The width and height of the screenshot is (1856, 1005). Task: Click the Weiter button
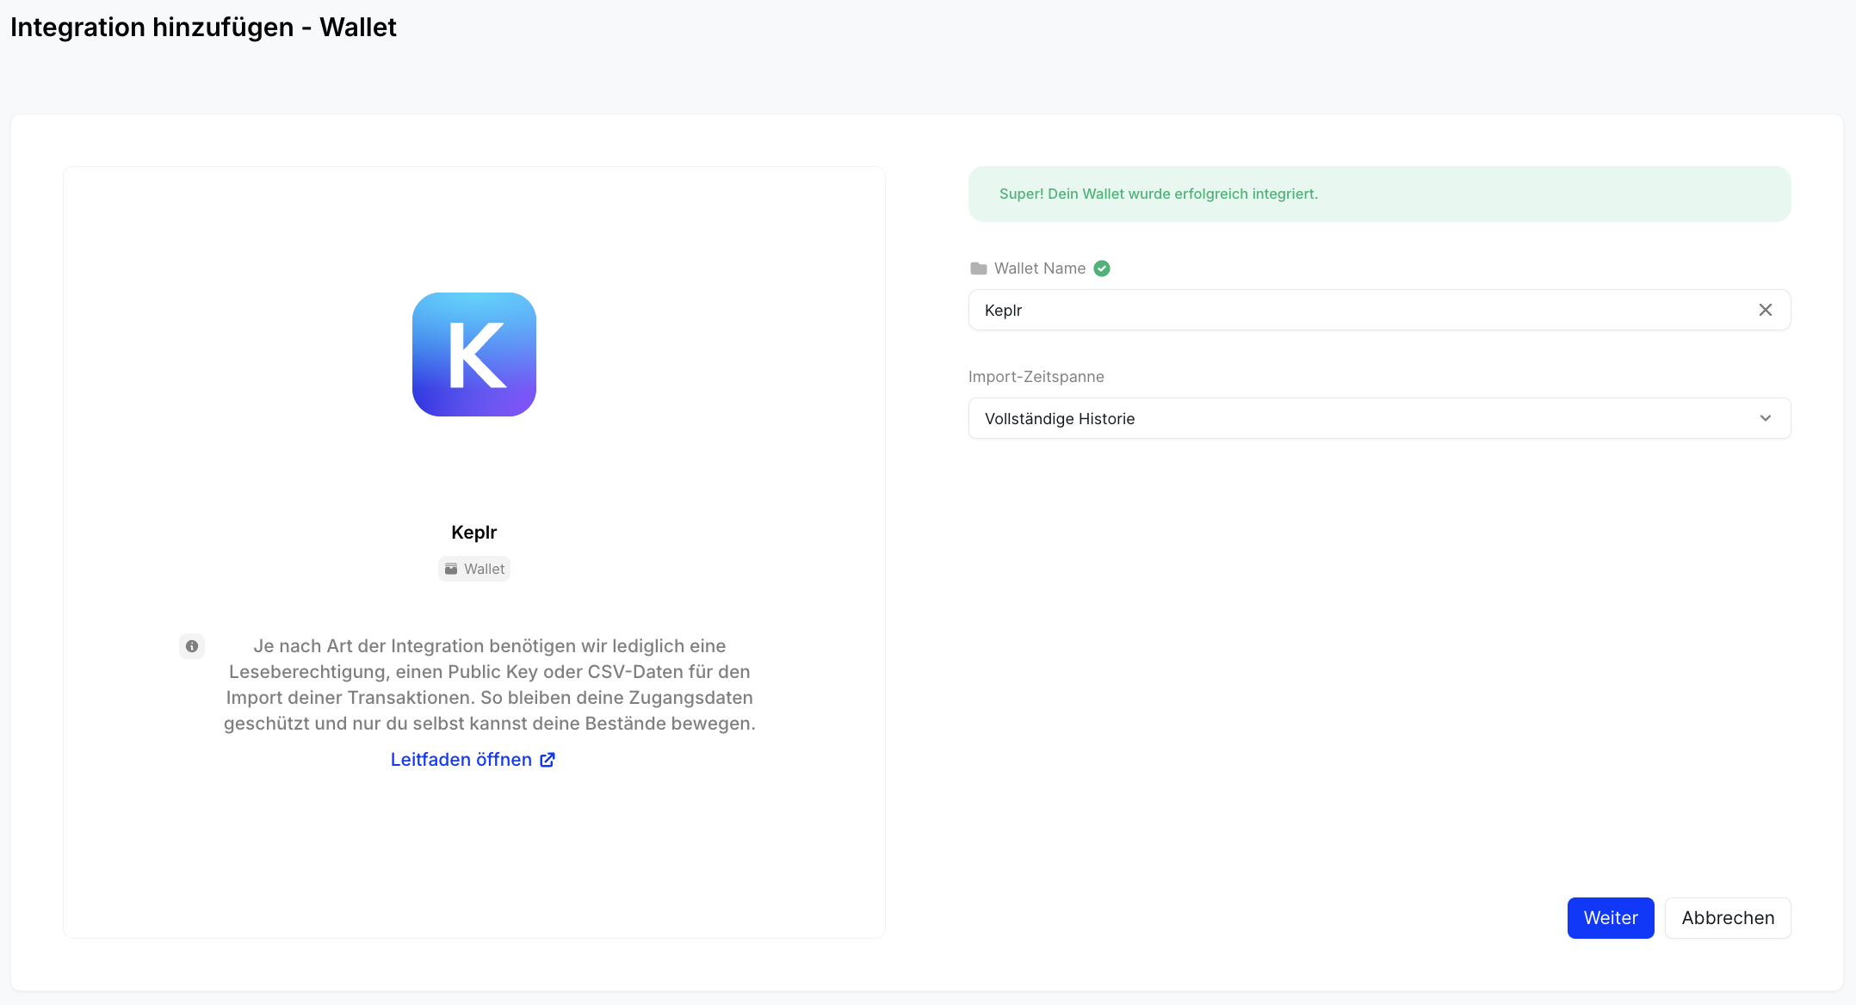1611,918
